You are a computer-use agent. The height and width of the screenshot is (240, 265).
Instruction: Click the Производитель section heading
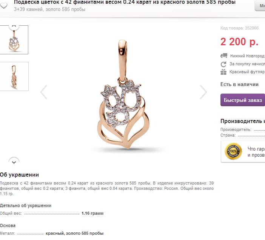coord(243,121)
